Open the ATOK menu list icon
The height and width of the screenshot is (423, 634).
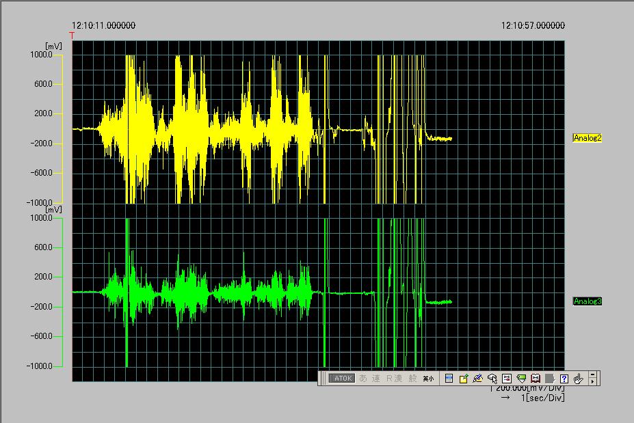point(449,379)
